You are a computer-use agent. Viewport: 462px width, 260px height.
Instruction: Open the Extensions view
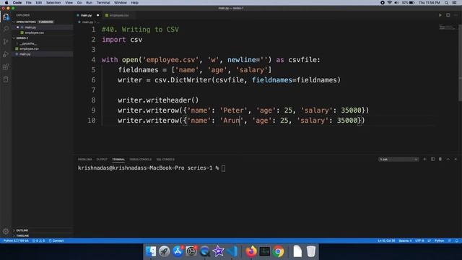pyautogui.click(x=6, y=66)
